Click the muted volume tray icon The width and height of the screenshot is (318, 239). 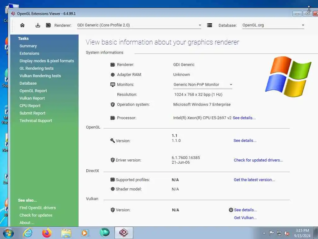pyautogui.click(x=287, y=233)
